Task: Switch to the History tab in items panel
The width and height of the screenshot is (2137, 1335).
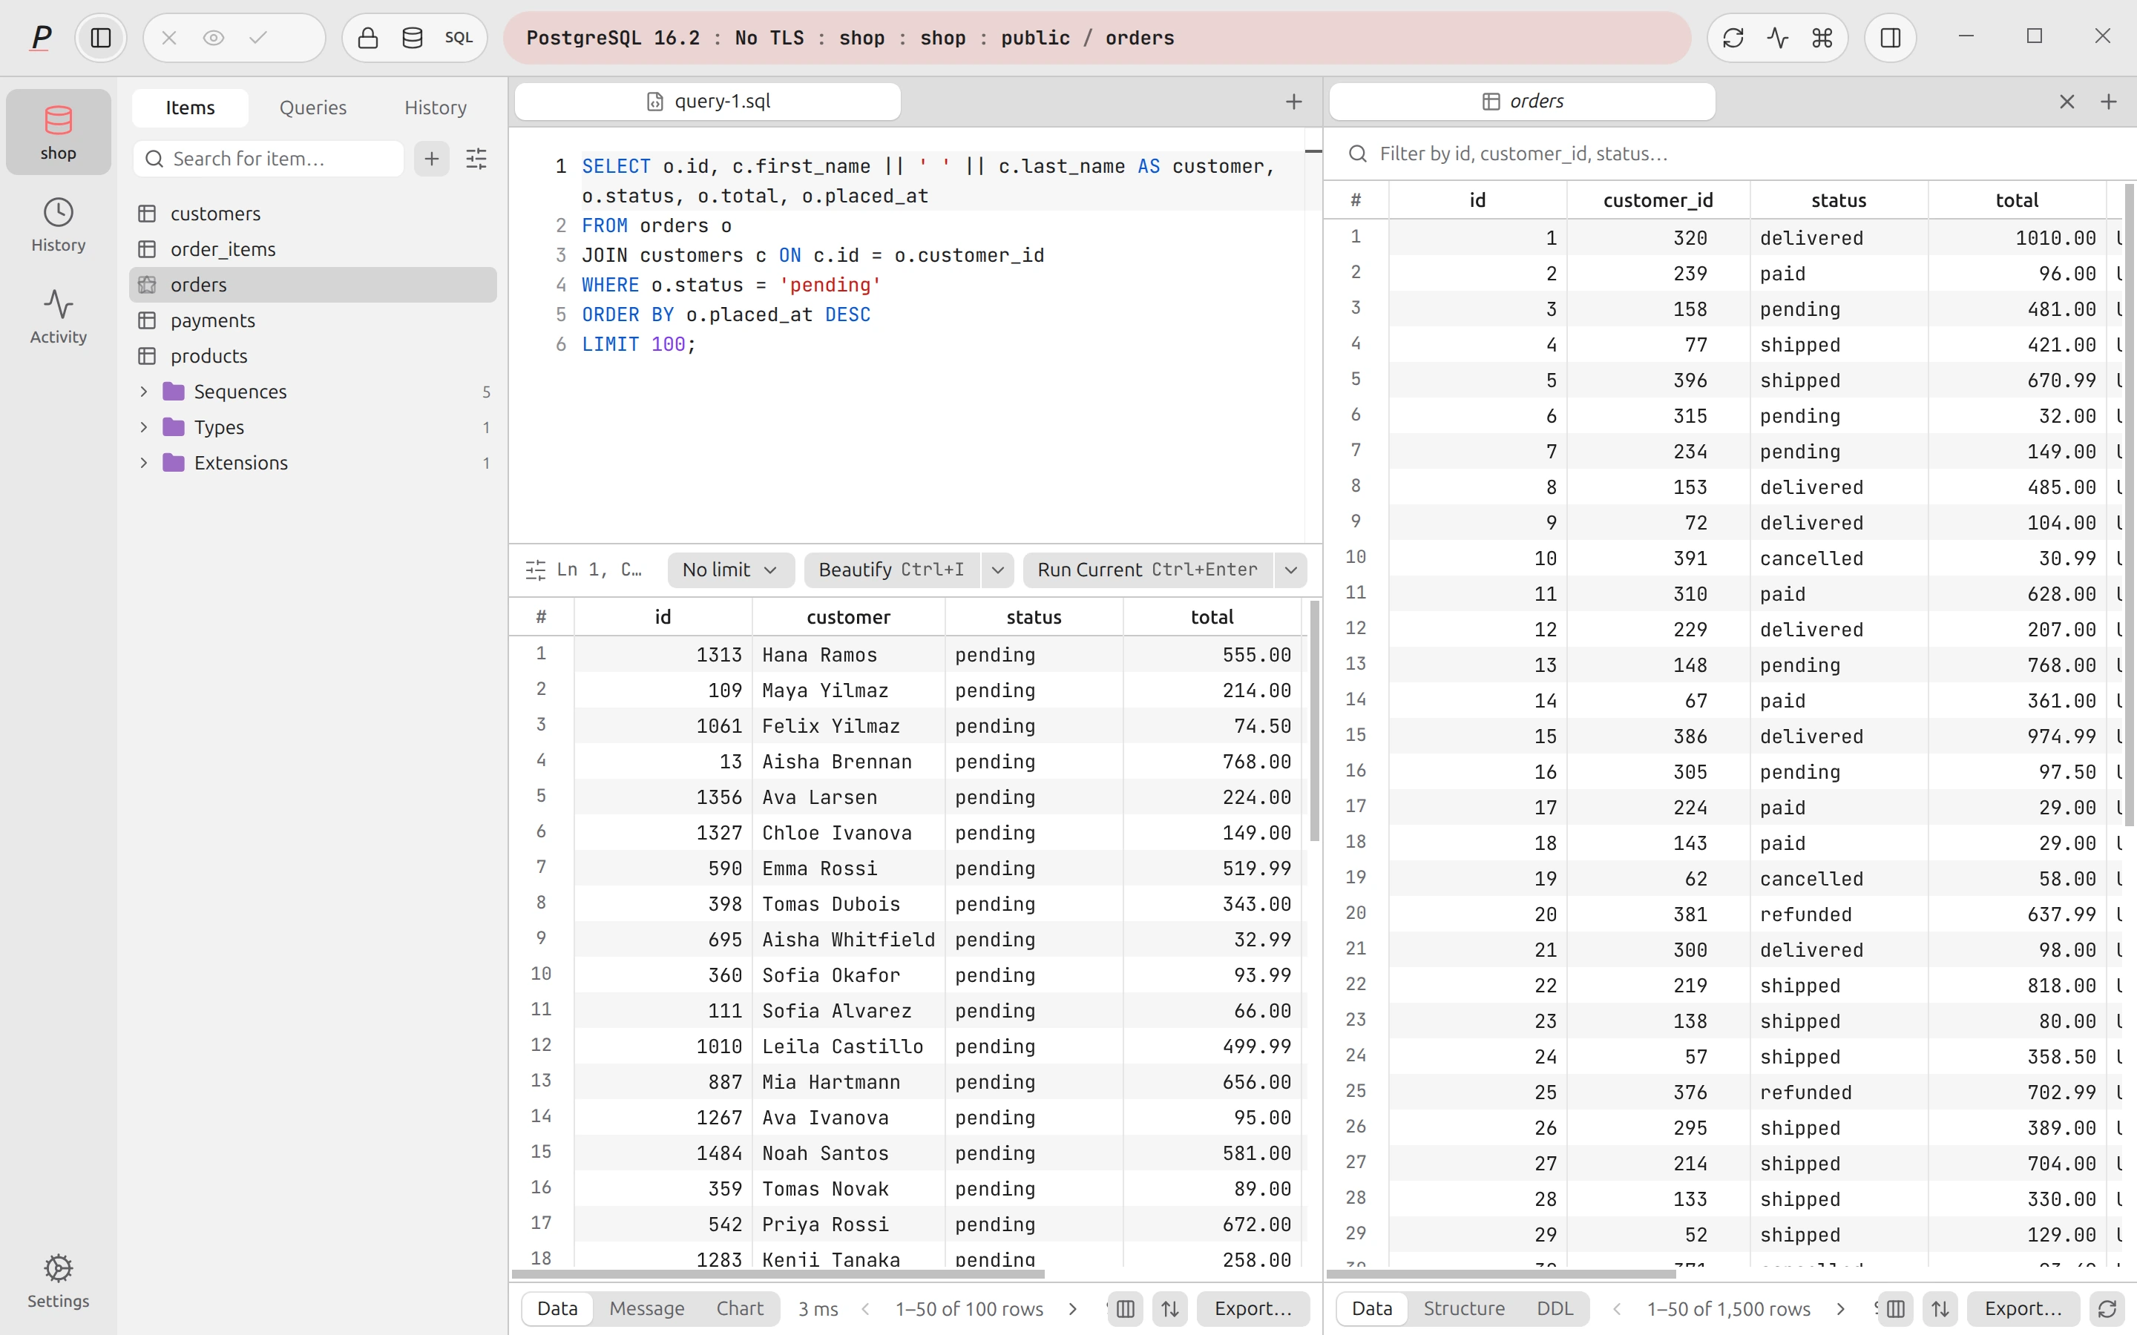Action: pyautogui.click(x=436, y=108)
